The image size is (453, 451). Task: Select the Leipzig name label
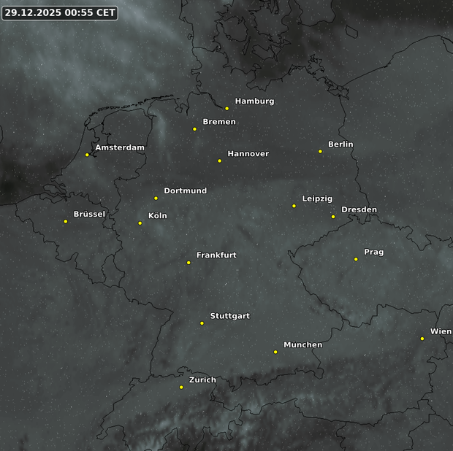[317, 198]
